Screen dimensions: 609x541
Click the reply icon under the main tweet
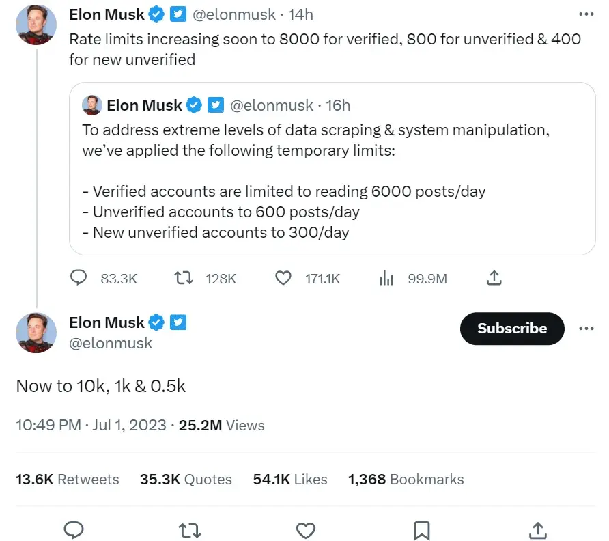point(74,531)
